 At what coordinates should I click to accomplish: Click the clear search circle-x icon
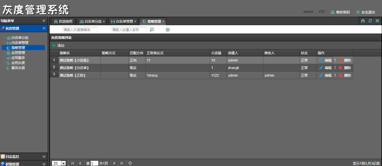click(168, 30)
